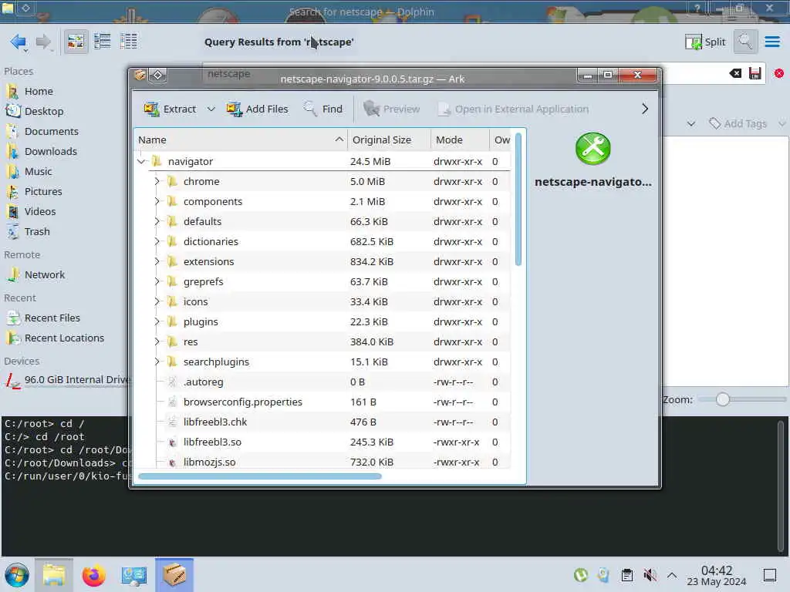This screenshot has width=790, height=592.
Task: Open Firefox from taskbar
Action: (x=93, y=575)
